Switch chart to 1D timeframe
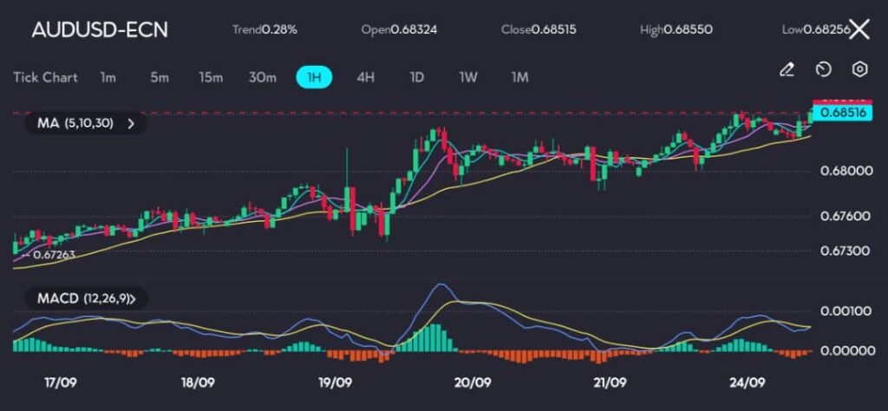The height and width of the screenshot is (411, 888). click(416, 77)
